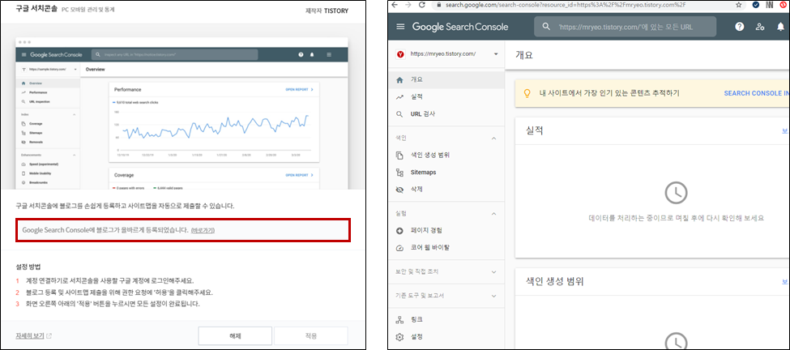The height and width of the screenshot is (350, 790).
Task: Open user and permission settings icon
Action: 760,27
